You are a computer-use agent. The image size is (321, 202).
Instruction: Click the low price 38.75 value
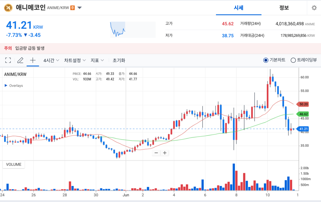click(228, 36)
